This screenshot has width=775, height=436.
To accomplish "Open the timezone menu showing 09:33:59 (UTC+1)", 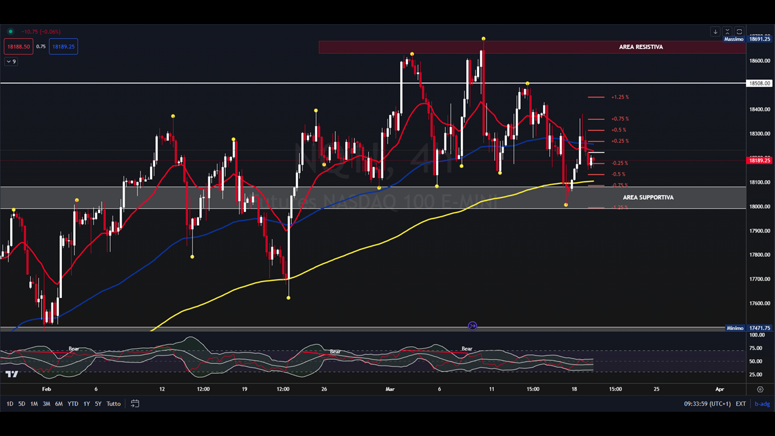I will coord(707,404).
